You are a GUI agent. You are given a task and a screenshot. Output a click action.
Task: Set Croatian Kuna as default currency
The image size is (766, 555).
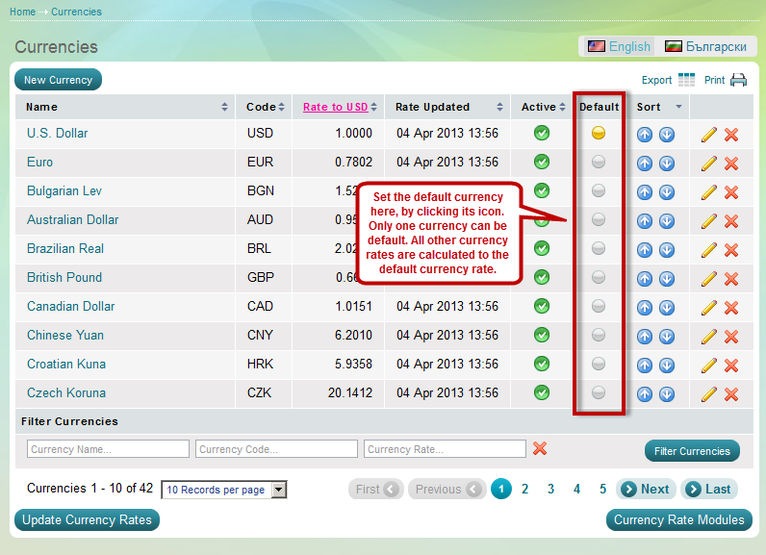tap(599, 364)
